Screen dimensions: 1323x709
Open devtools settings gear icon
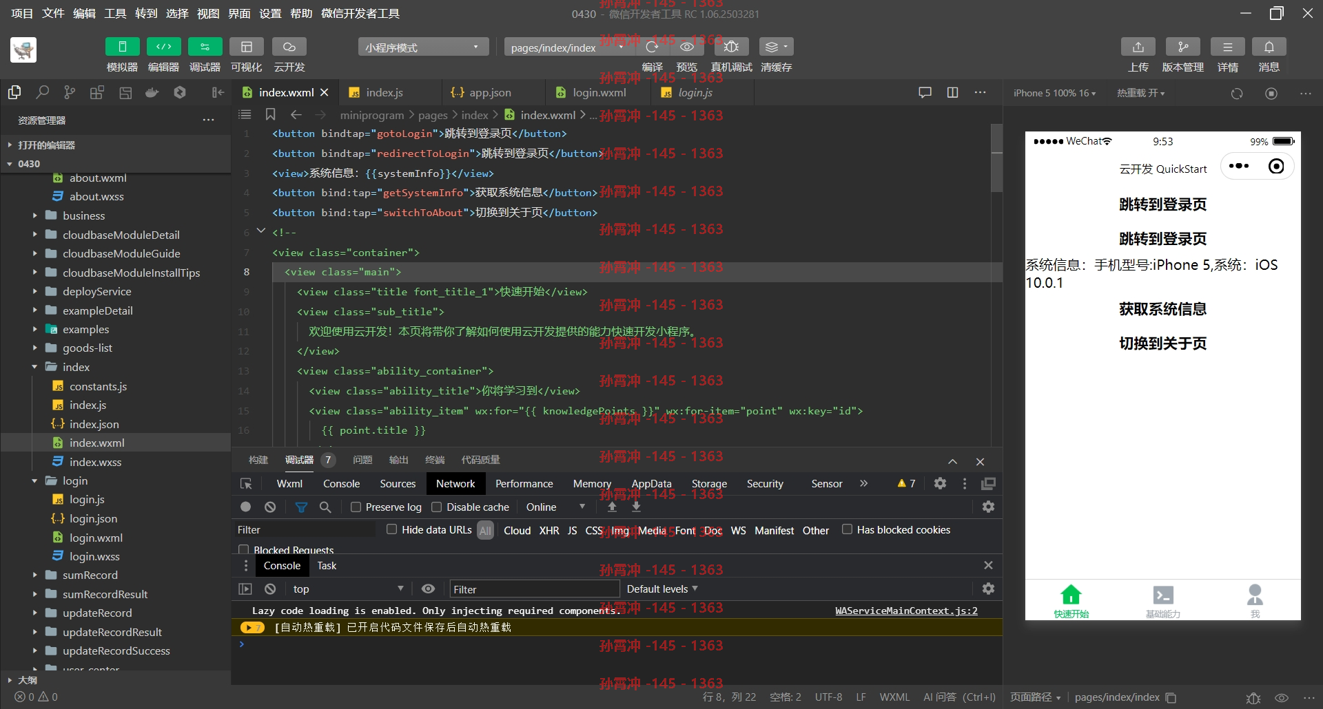(940, 484)
